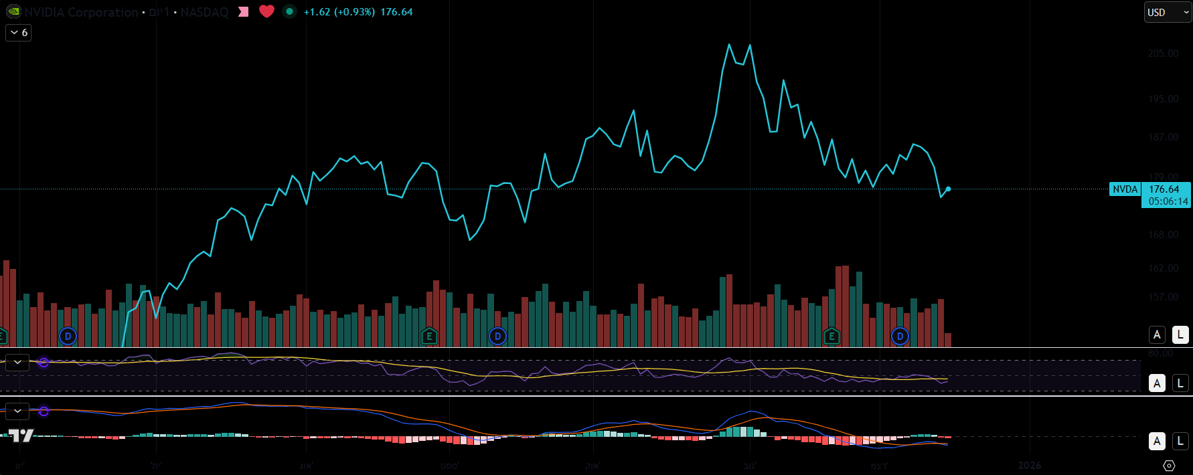Click the NVIDIA Corporation symbol title
Viewport: 1193px width, 475px height.
pos(81,12)
